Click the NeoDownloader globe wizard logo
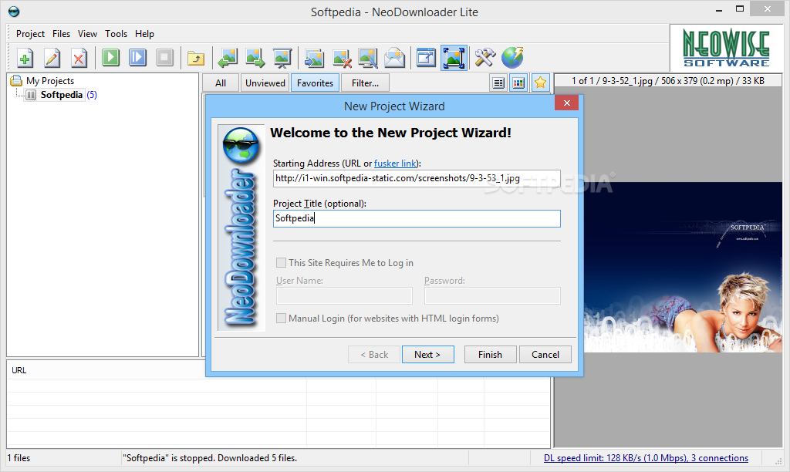The image size is (790, 472). (x=241, y=146)
